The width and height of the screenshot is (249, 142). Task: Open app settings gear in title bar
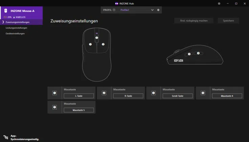[x=219, y=3]
